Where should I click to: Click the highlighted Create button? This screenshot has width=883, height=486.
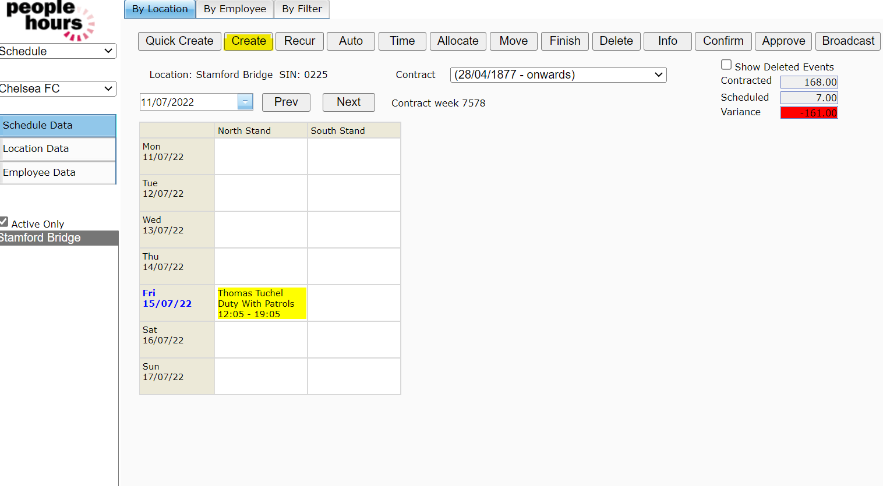point(249,41)
